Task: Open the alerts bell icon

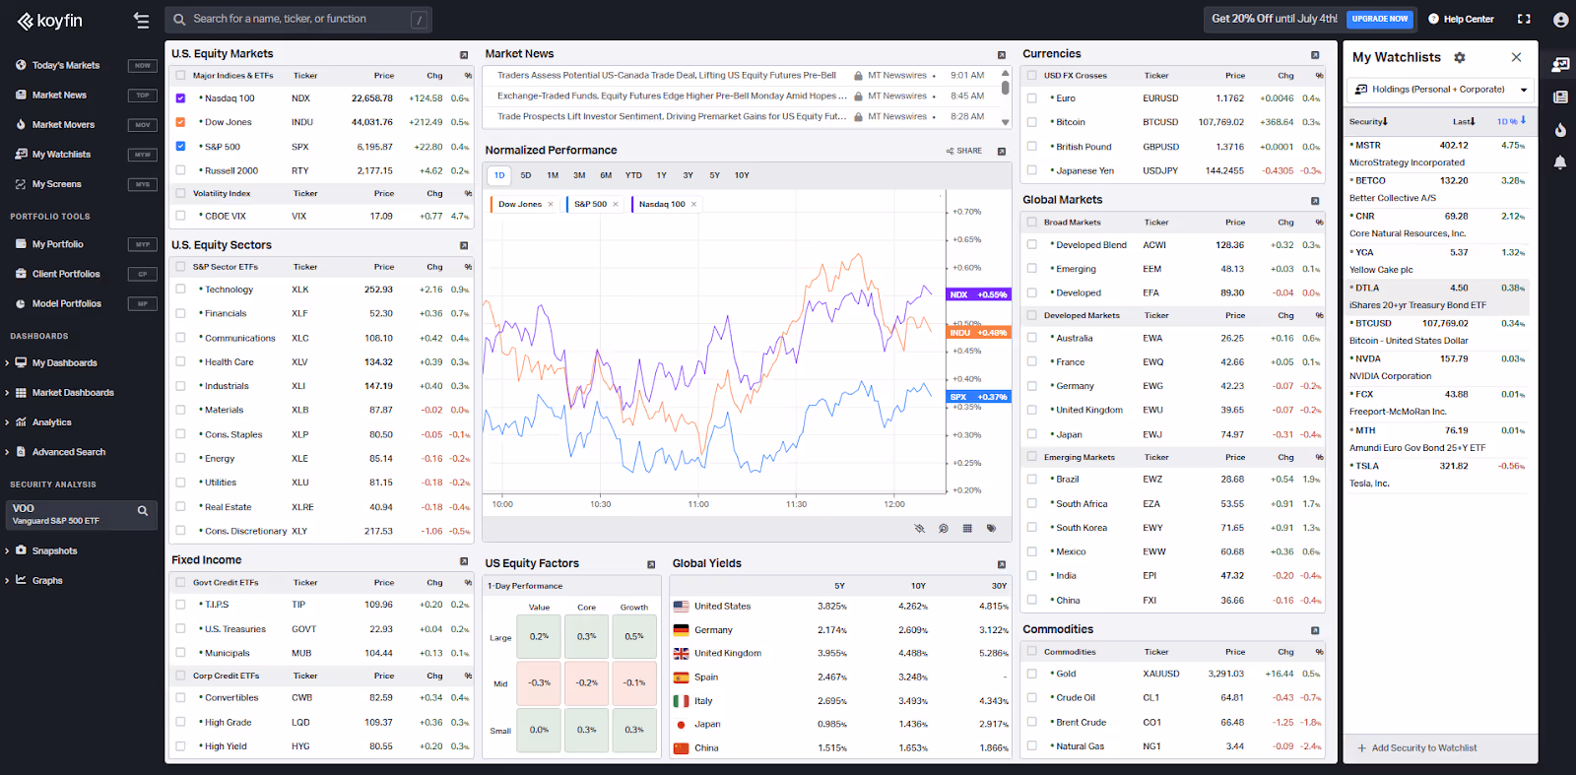Action: (x=1560, y=161)
